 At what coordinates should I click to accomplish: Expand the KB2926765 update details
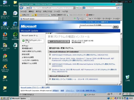[50, 55]
